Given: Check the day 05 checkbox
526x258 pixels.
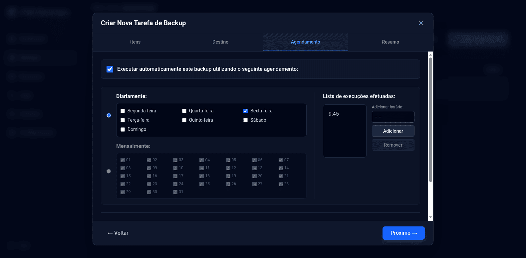Looking at the screenshot, I should click(228, 160).
